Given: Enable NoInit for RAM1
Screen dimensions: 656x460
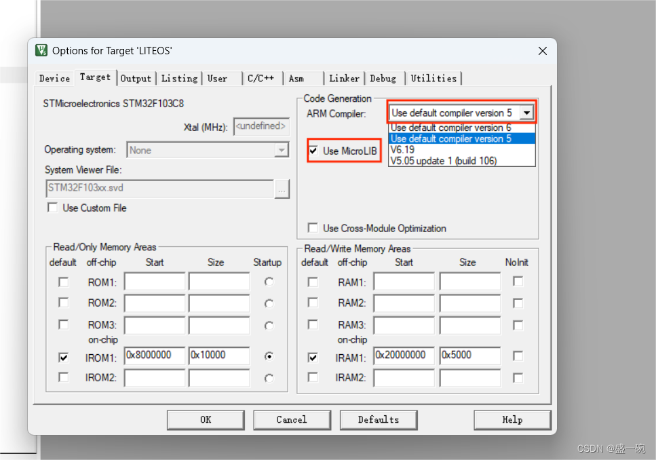Looking at the screenshot, I should [x=518, y=282].
